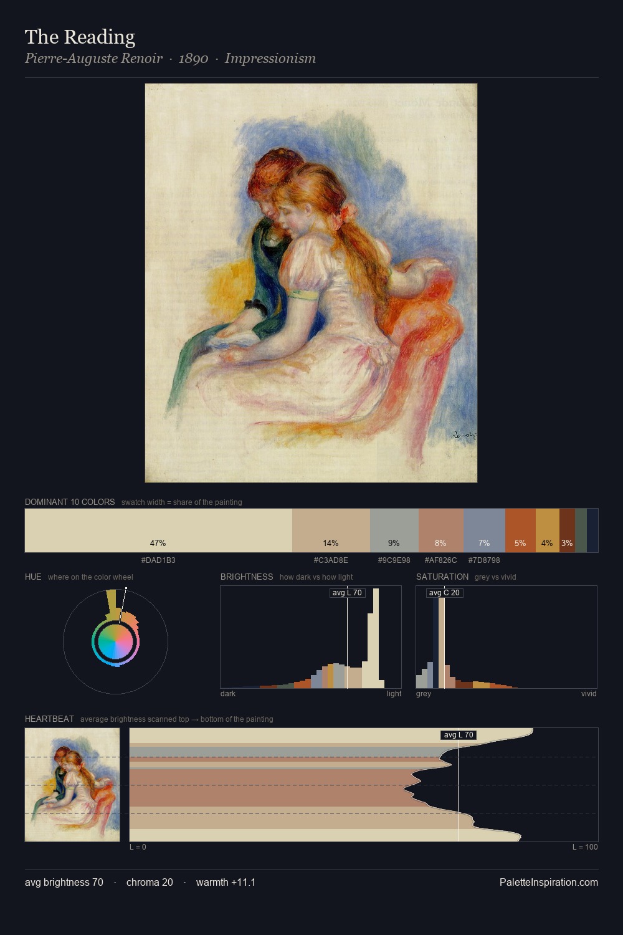The width and height of the screenshot is (623, 935).
Task: Click the 'vivid' saturation axis label
Action: [589, 694]
